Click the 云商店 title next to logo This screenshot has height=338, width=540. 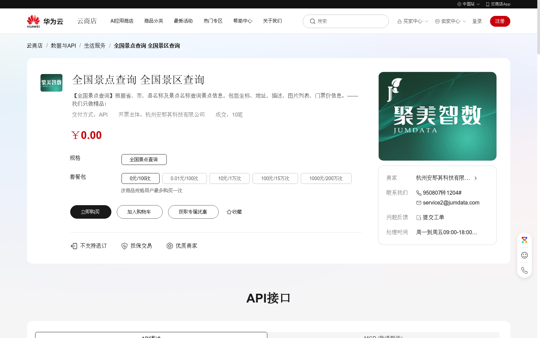(x=87, y=21)
